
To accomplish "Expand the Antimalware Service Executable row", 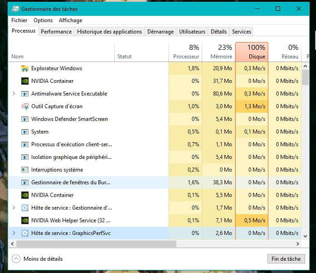I will tap(14, 94).
